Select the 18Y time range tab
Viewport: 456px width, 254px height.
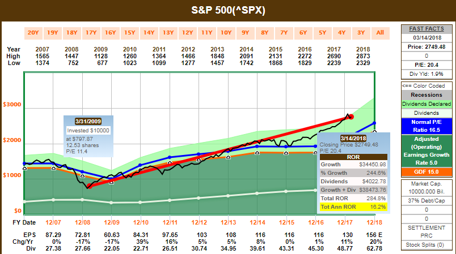click(71, 33)
